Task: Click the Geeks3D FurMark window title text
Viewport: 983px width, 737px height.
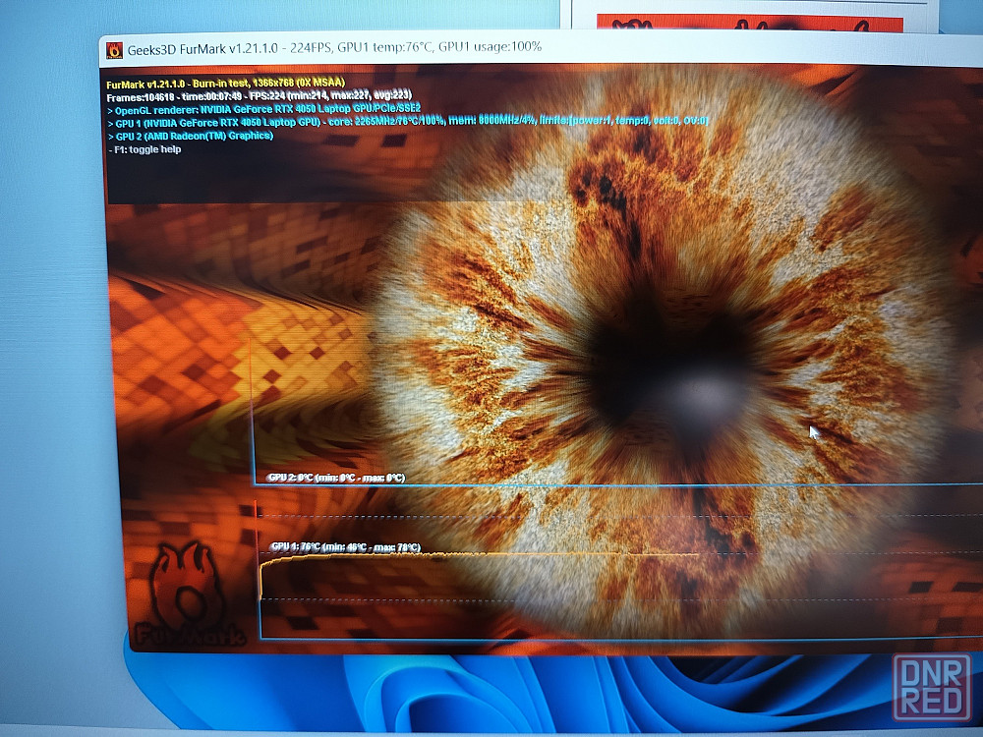Action: pyautogui.click(x=334, y=48)
